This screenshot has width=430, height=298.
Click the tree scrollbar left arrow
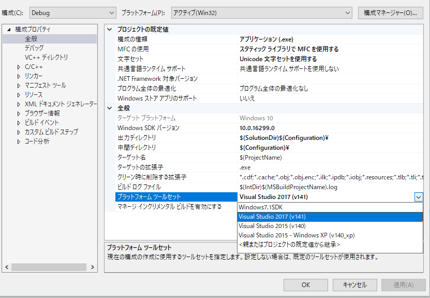click(x=7, y=267)
